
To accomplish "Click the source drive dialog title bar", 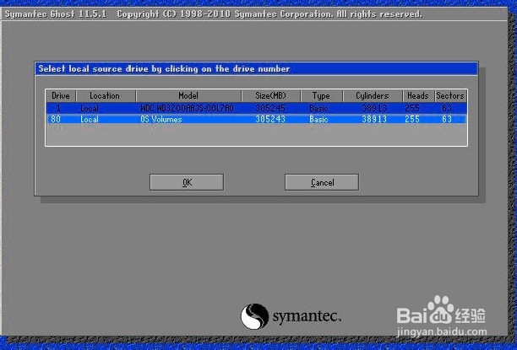I will tap(256, 68).
